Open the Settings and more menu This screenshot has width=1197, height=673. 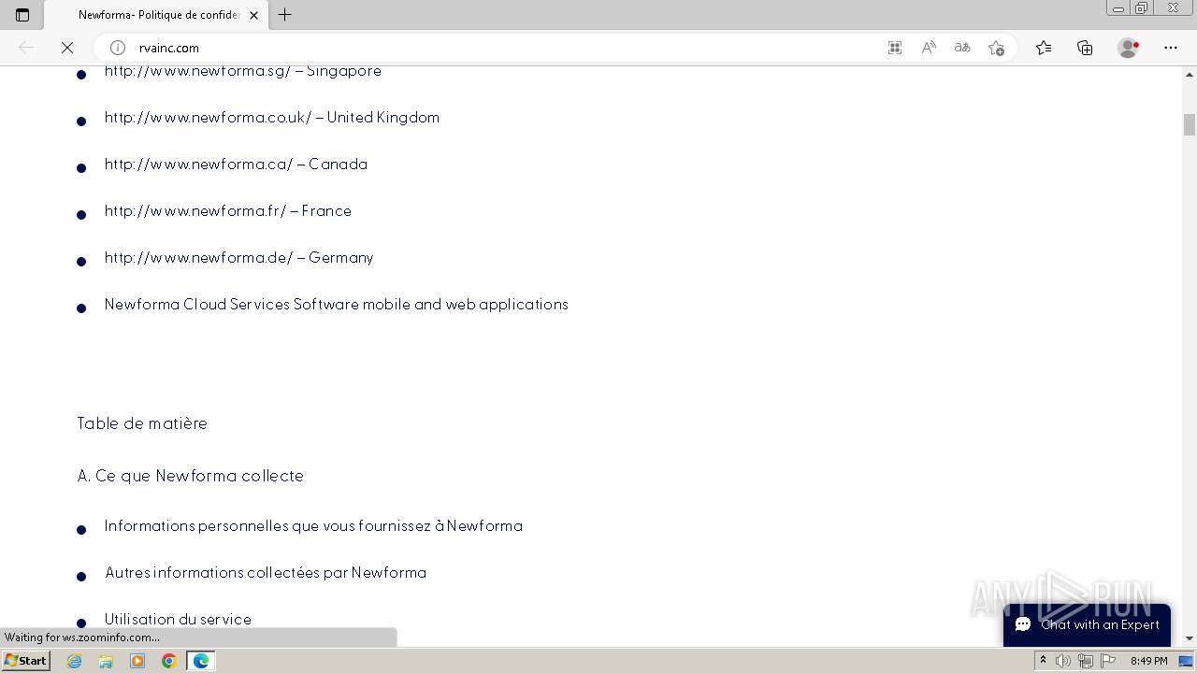pyautogui.click(x=1171, y=48)
